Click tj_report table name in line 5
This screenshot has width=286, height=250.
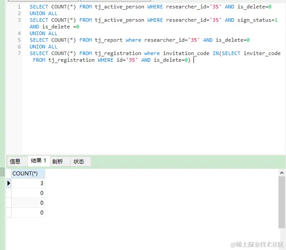[108, 40]
